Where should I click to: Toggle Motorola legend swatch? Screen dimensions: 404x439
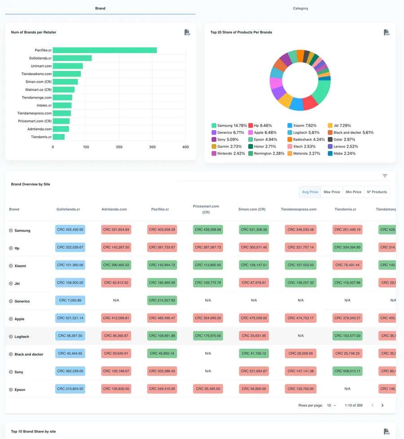(x=290, y=153)
